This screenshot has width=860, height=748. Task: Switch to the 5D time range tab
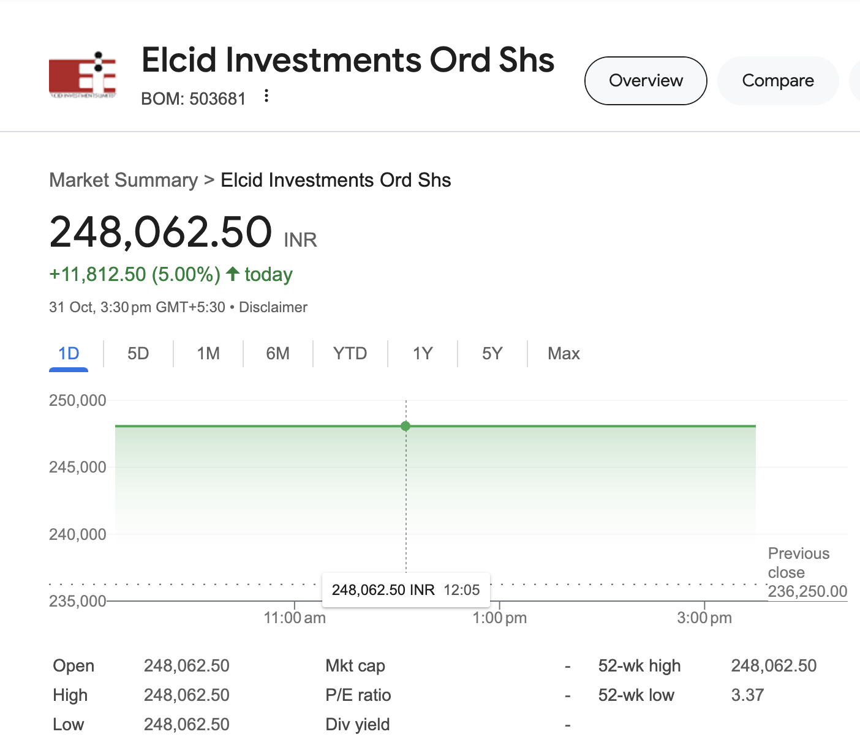click(x=138, y=354)
